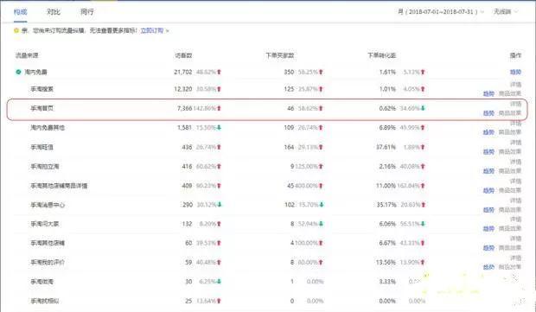Select the 手淘我的评价 source name
The width and height of the screenshot is (536, 312).
(48, 263)
